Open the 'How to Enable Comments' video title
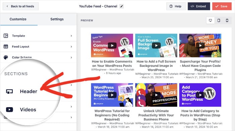The image size is (235, 131). click(112, 63)
